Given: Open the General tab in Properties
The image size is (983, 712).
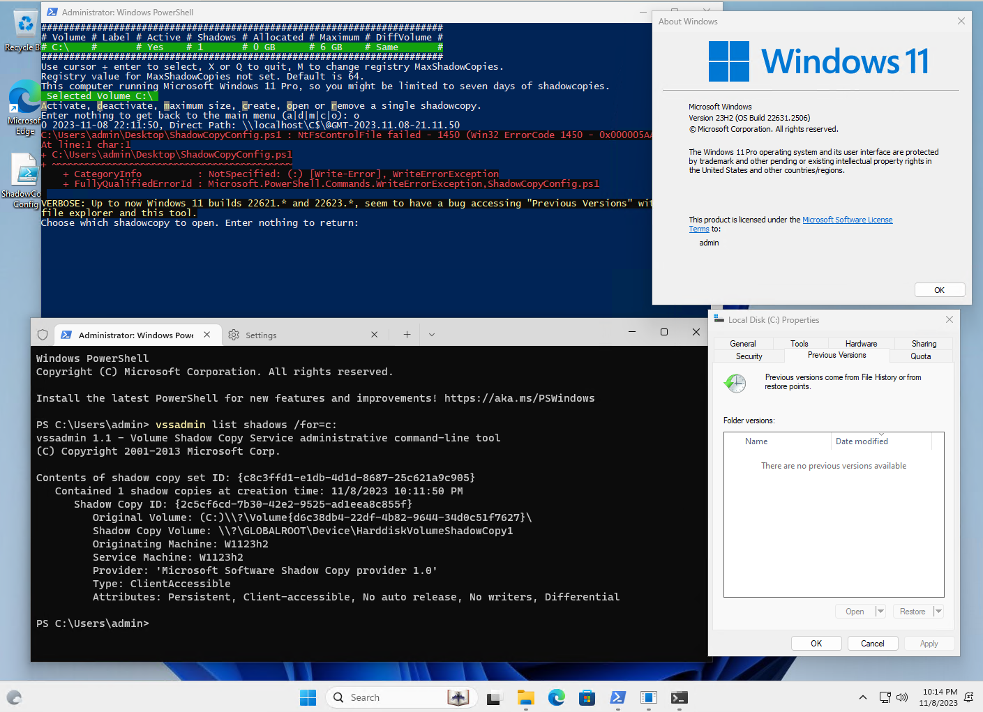Looking at the screenshot, I should (x=743, y=344).
